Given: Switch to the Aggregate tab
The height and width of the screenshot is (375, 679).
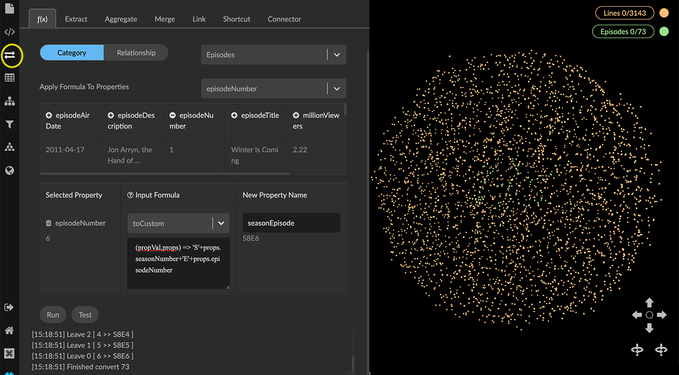Looking at the screenshot, I should click(121, 19).
